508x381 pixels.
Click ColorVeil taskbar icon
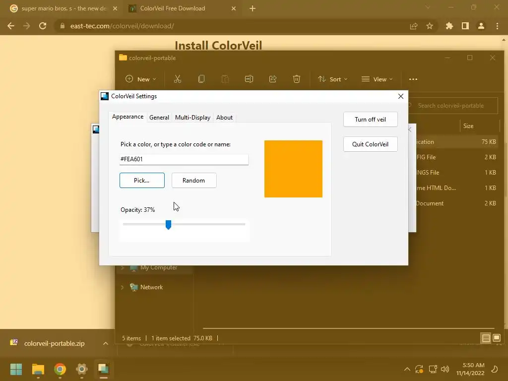pos(104,369)
